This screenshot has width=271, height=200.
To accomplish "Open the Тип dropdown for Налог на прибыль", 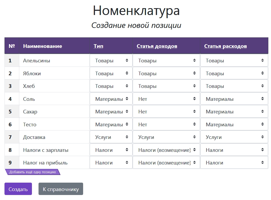I will pyautogui.click(x=111, y=163).
